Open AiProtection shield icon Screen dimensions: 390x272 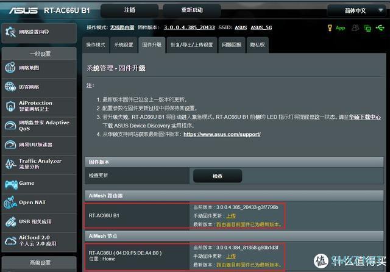(x=10, y=106)
